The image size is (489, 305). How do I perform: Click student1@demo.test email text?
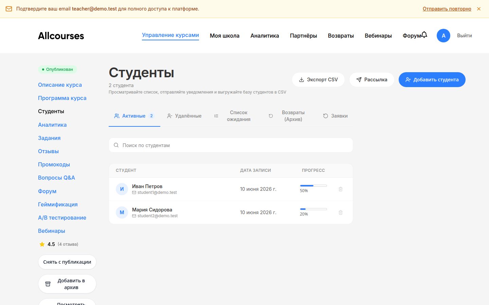click(157, 192)
